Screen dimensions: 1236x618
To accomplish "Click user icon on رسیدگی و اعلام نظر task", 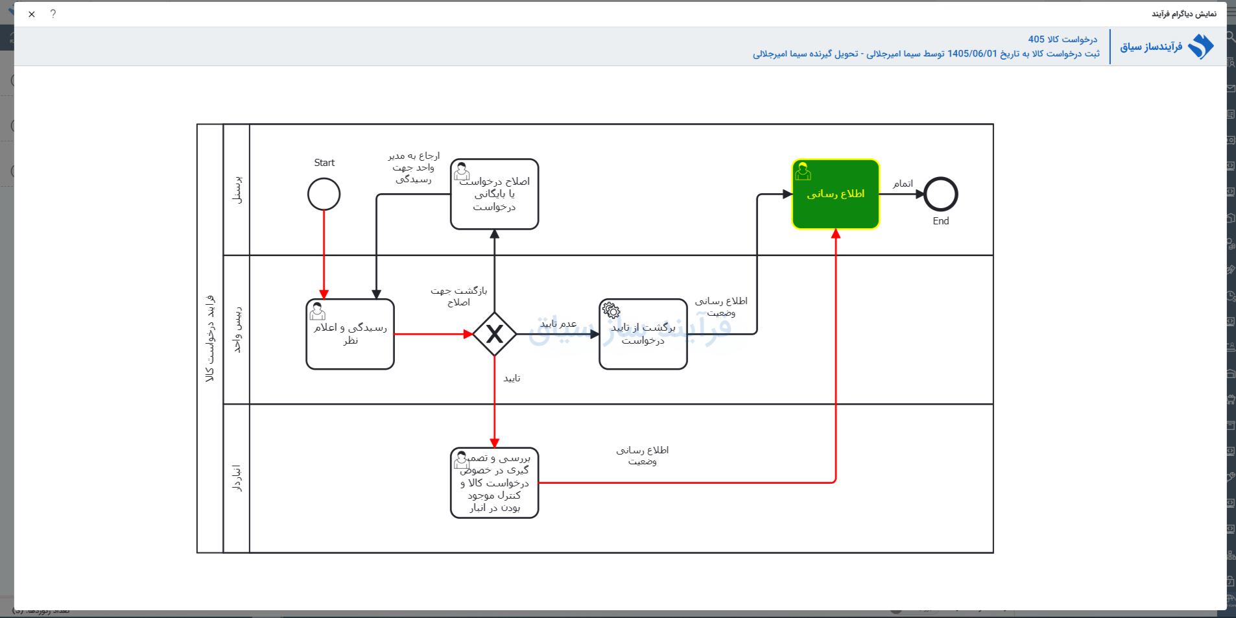I will 317,311.
